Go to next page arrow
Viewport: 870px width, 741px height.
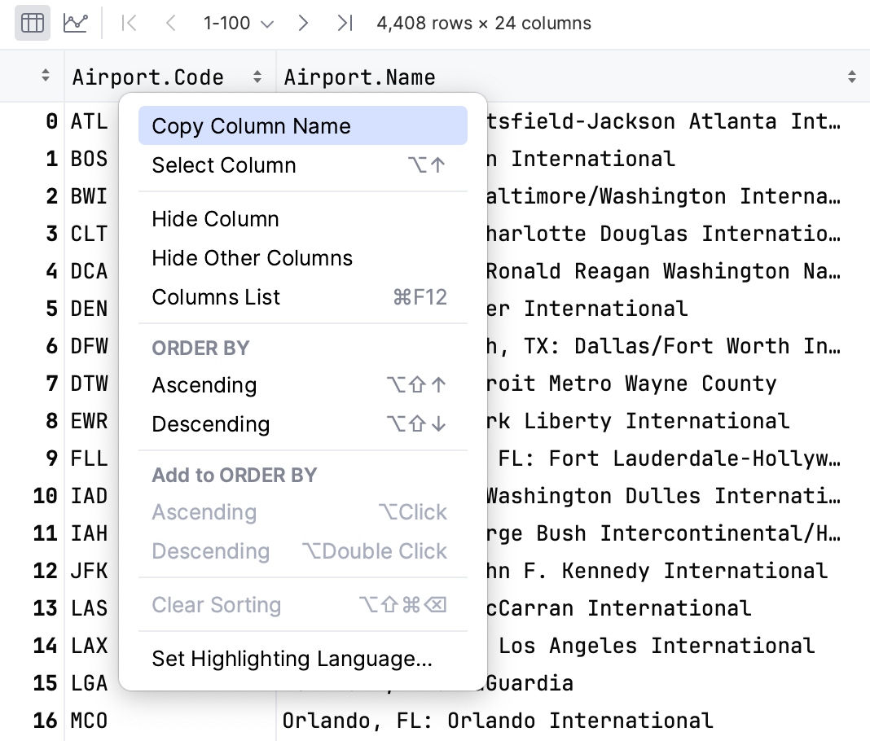[303, 24]
